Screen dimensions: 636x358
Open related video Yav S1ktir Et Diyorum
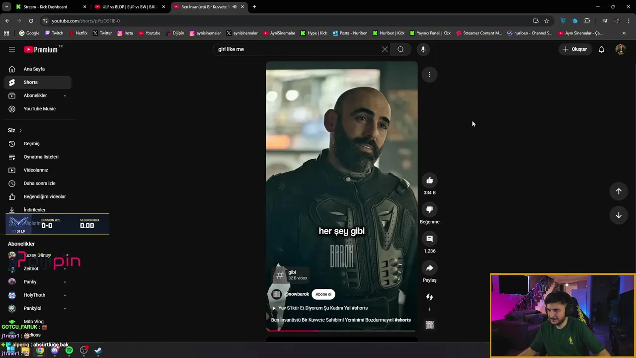320,308
